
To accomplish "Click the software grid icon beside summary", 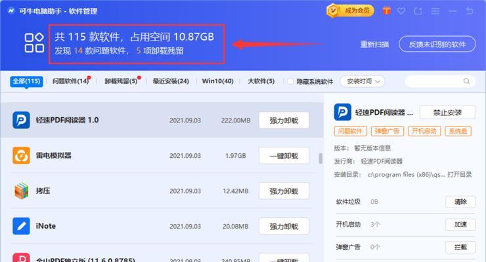I will [x=34, y=43].
